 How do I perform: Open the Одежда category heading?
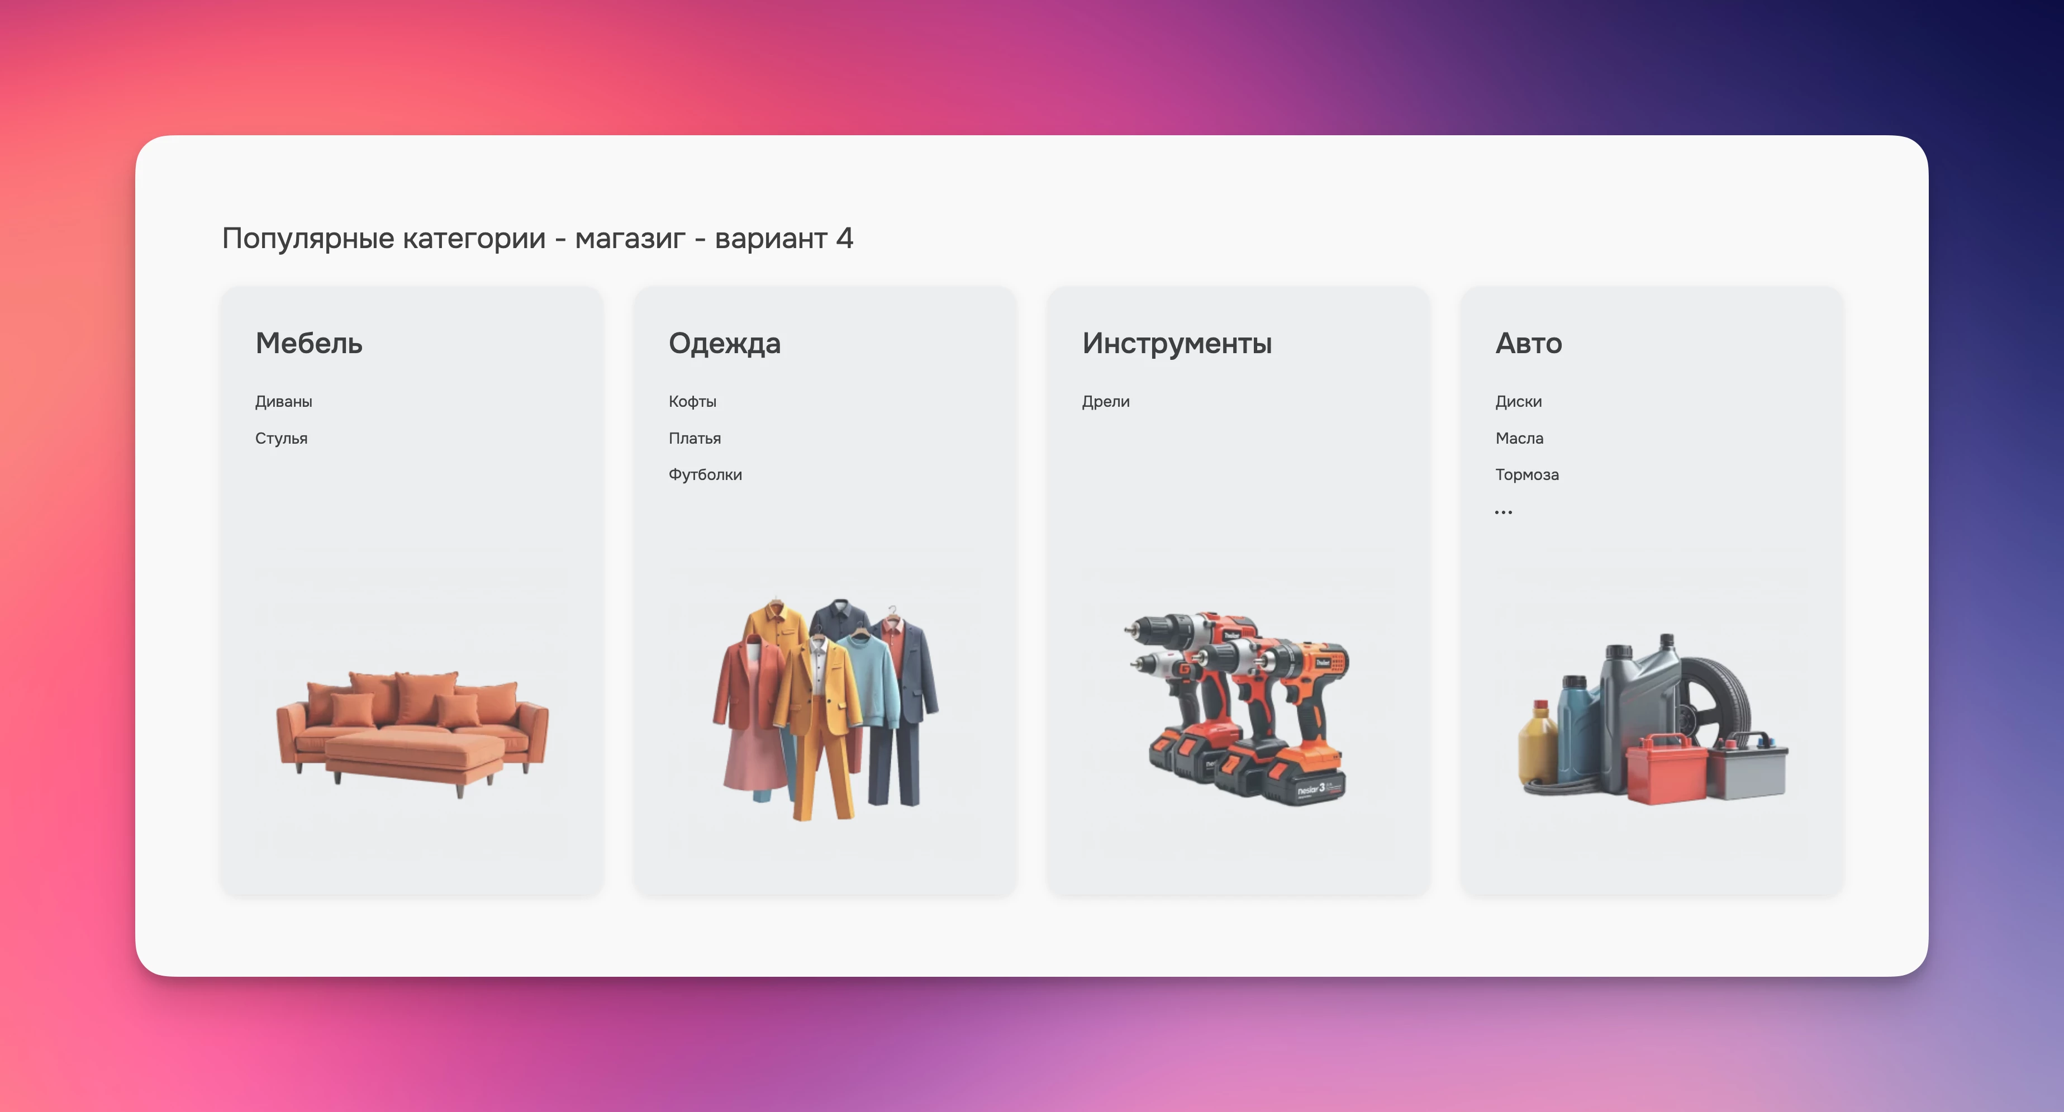[x=724, y=343]
